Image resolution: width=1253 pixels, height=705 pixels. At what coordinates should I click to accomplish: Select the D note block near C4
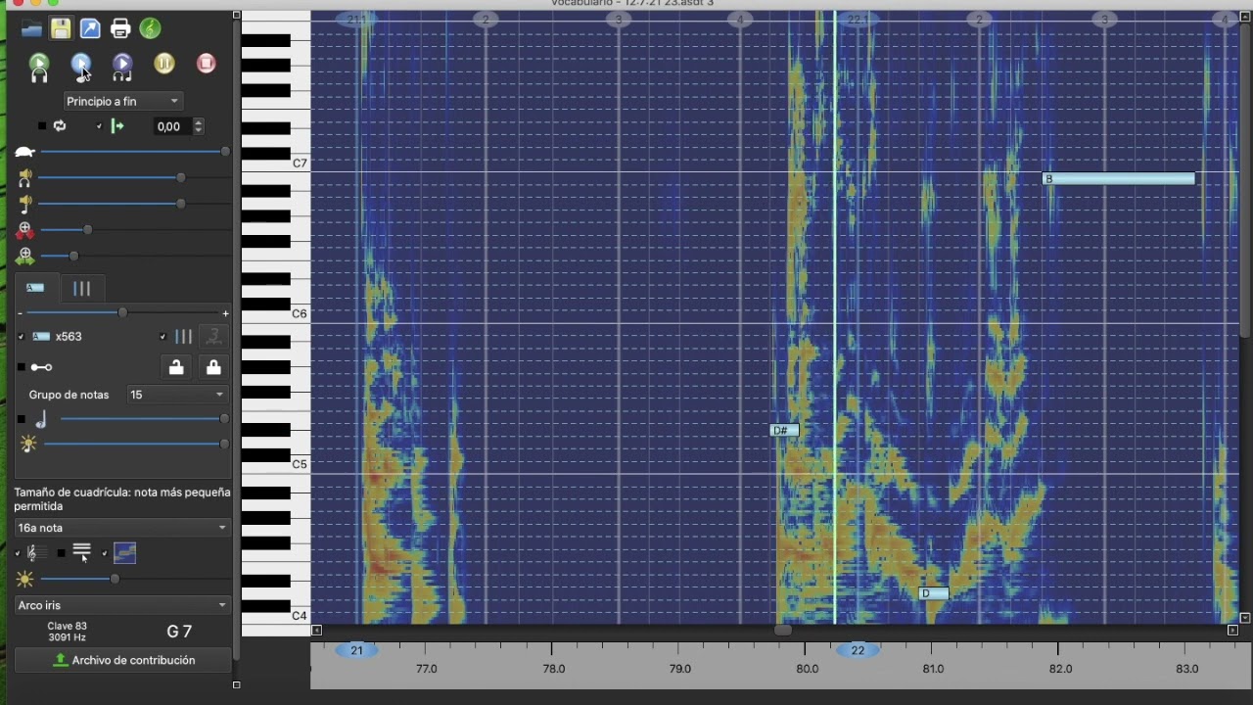(x=934, y=593)
